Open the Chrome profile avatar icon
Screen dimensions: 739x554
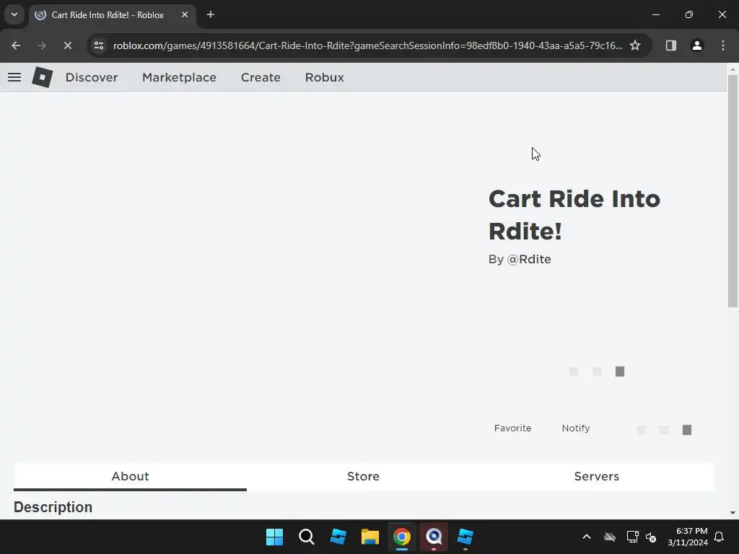click(697, 45)
